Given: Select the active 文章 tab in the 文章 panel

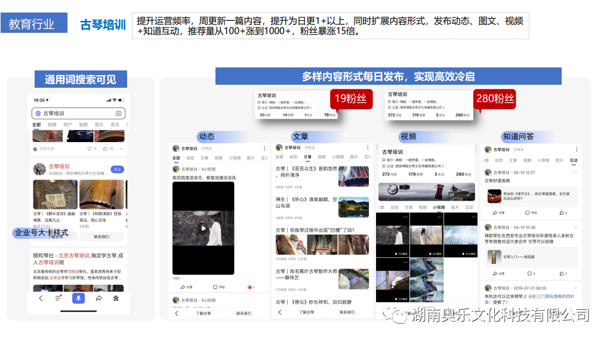Looking at the screenshot, I should [x=308, y=157].
